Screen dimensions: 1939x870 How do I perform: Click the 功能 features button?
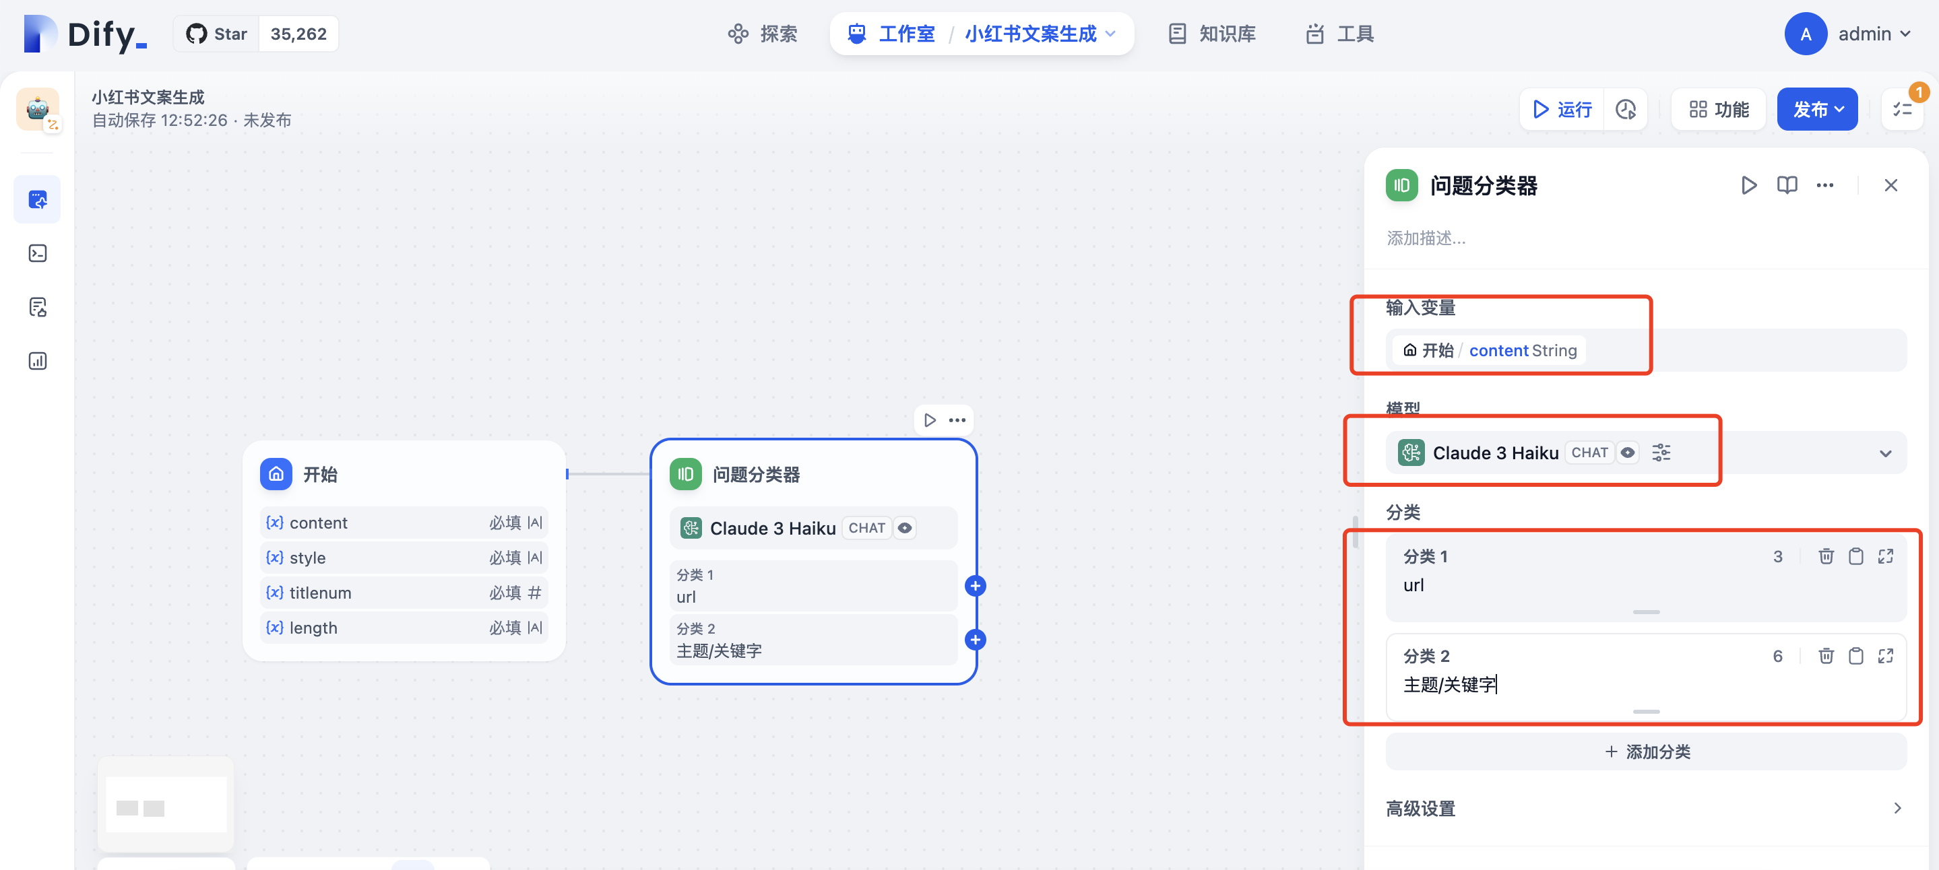tap(1719, 110)
